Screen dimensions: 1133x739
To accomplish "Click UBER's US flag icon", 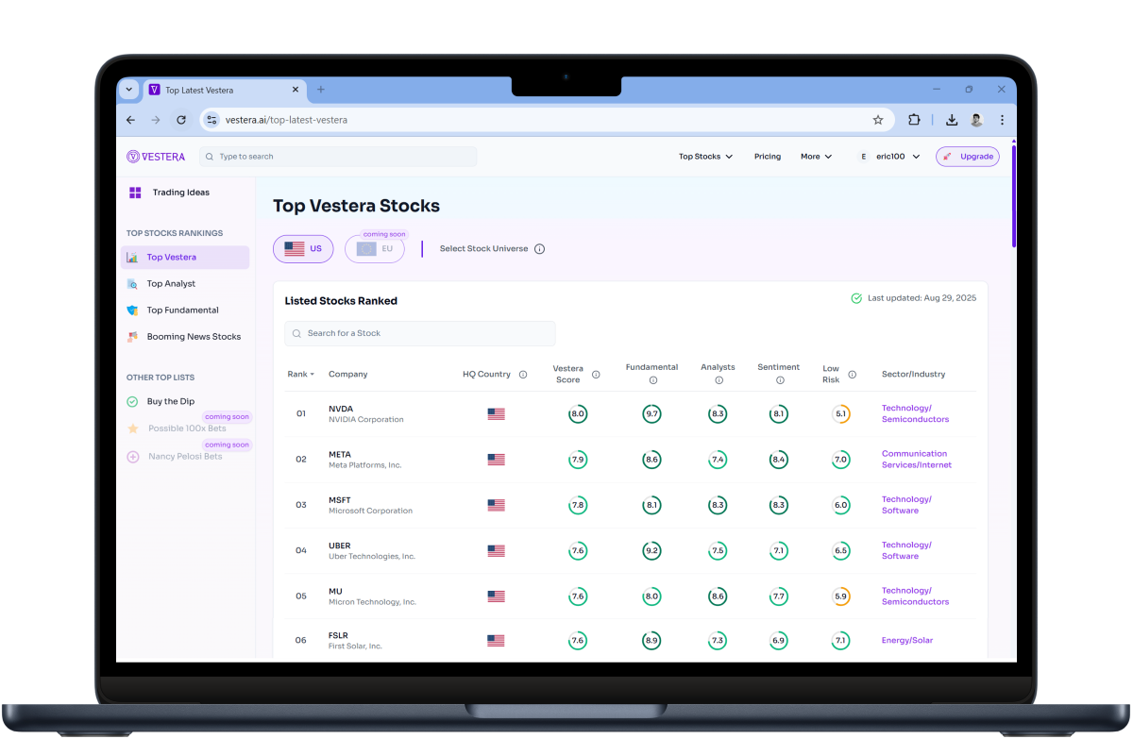I will (x=497, y=550).
